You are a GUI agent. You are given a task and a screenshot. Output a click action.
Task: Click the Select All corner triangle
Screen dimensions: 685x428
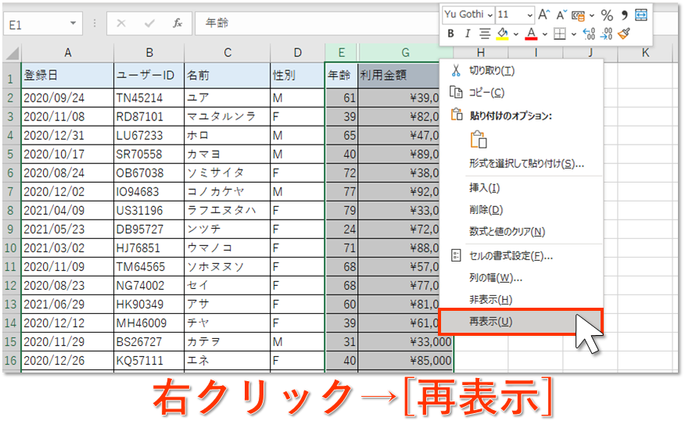pyautogui.click(x=13, y=54)
